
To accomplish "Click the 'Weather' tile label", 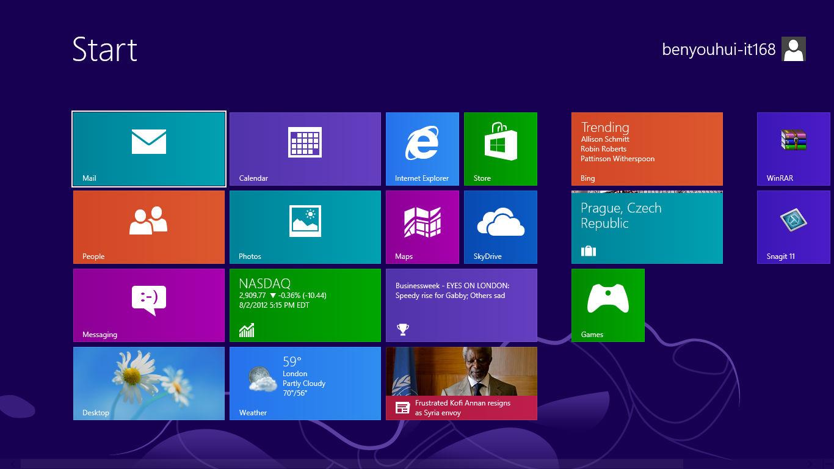I will [x=253, y=413].
